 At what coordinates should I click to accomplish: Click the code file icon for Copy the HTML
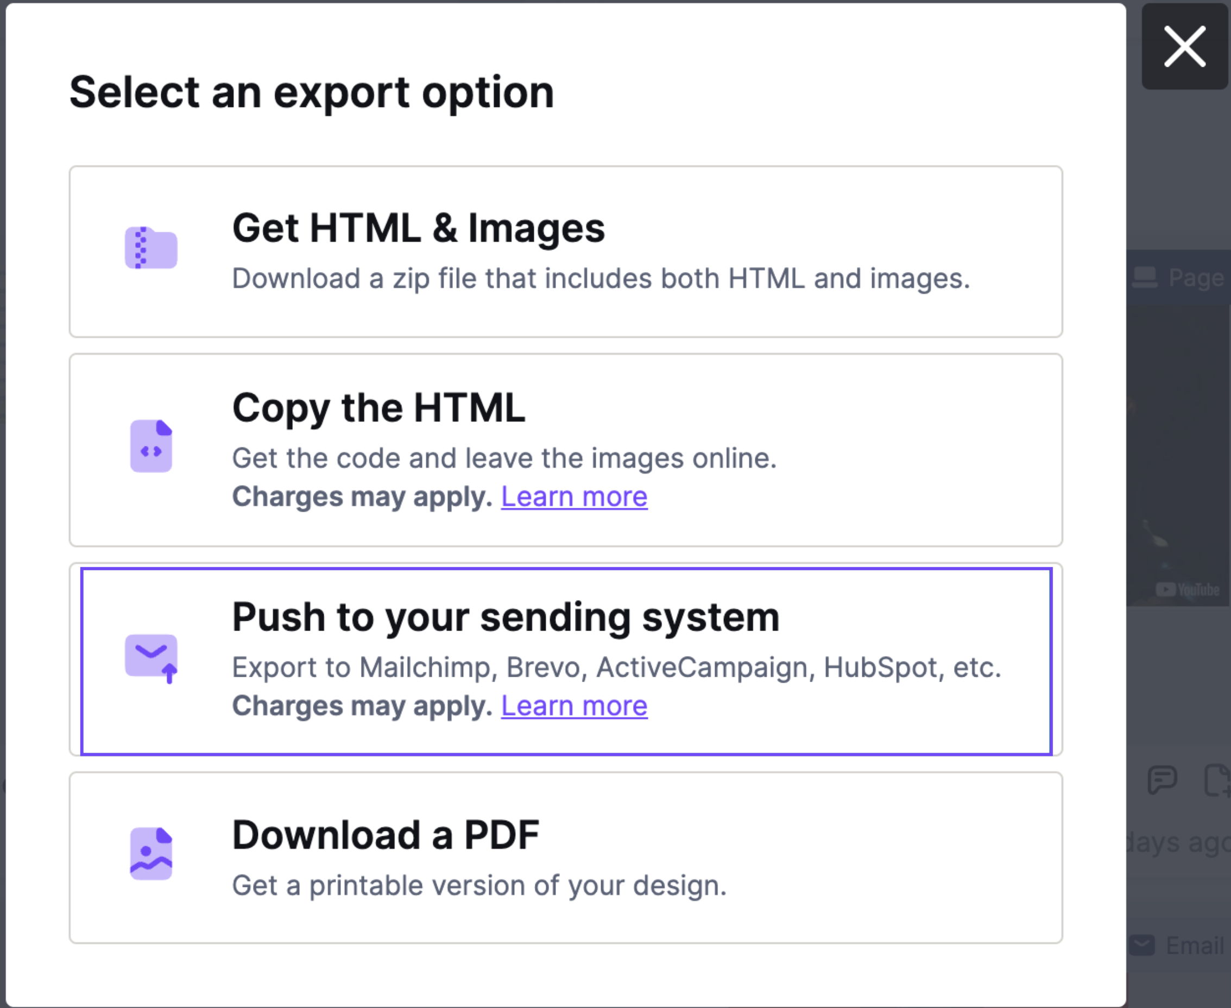[x=151, y=446]
